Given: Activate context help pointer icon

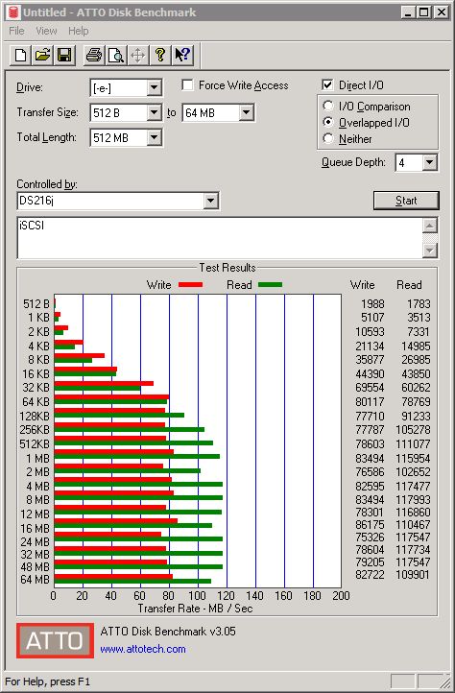Looking at the screenshot, I should (182, 56).
